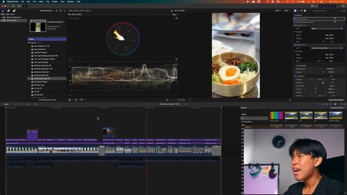Click Save Effects Preset button

(x=336, y=100)
